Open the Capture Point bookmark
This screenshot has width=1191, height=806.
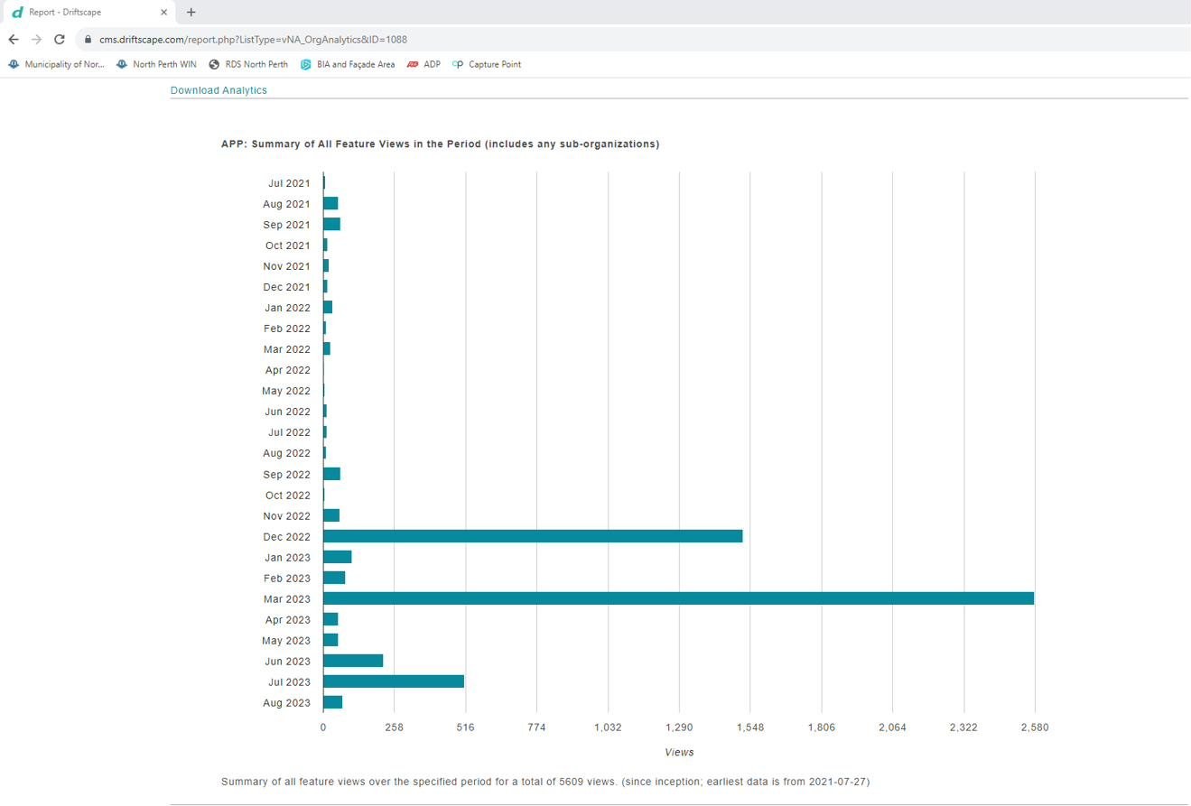(487, 65)
